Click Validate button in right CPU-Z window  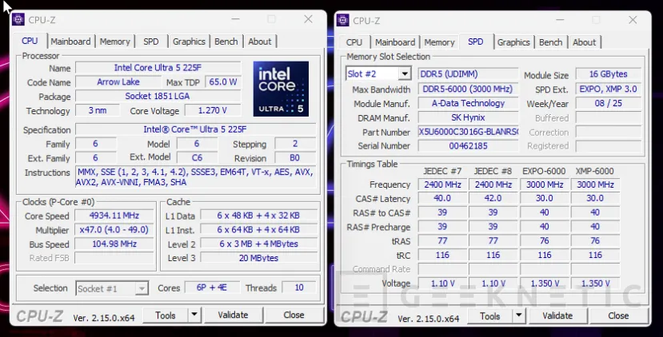pyautogui.click(x=557, y=316)
